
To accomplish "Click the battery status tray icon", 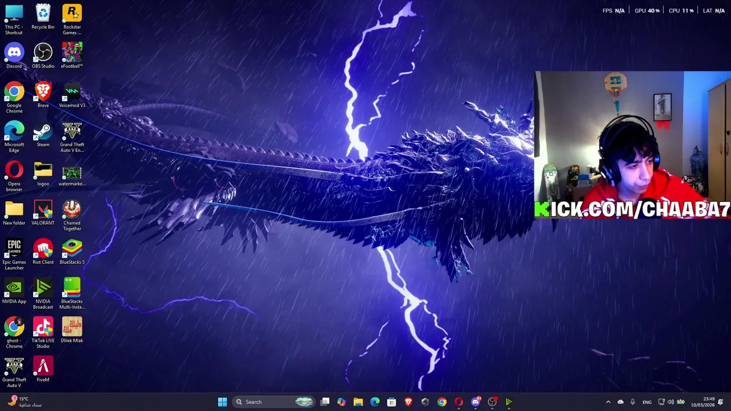I will [x=680, y=402].
